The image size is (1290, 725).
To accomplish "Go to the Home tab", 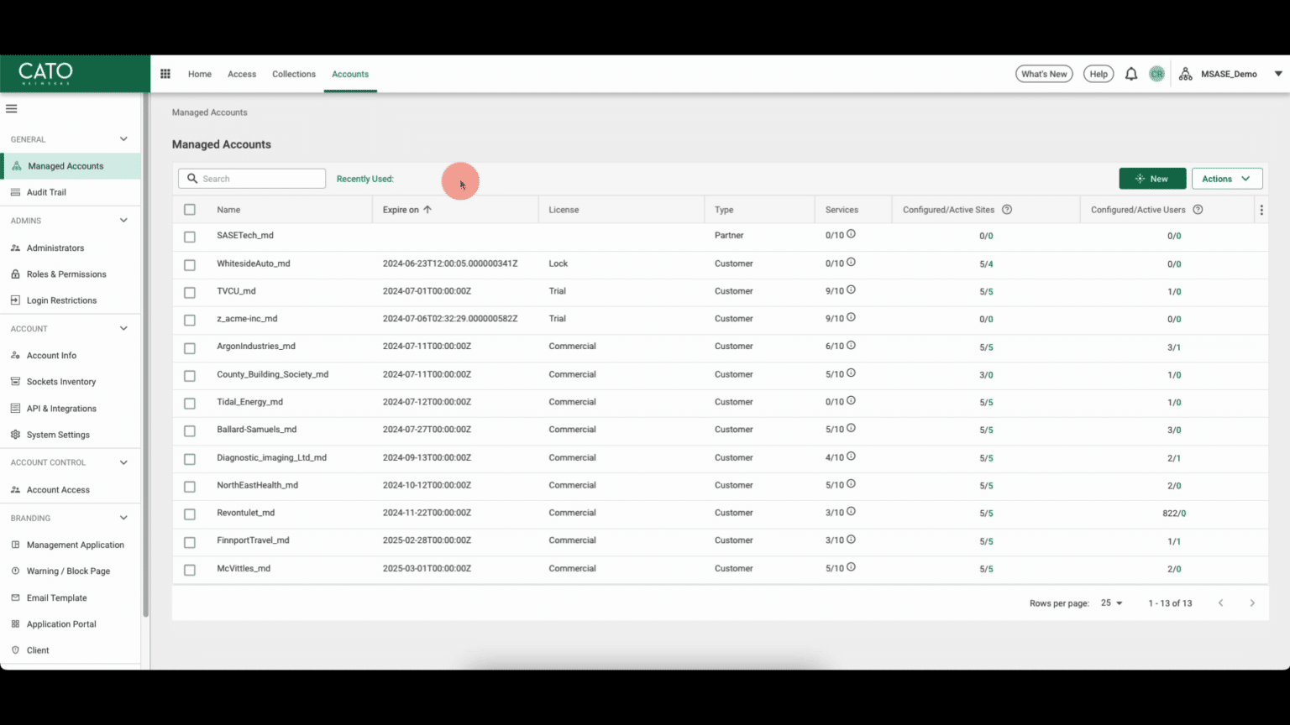I will pyautogui.click(x=199, y=74).
